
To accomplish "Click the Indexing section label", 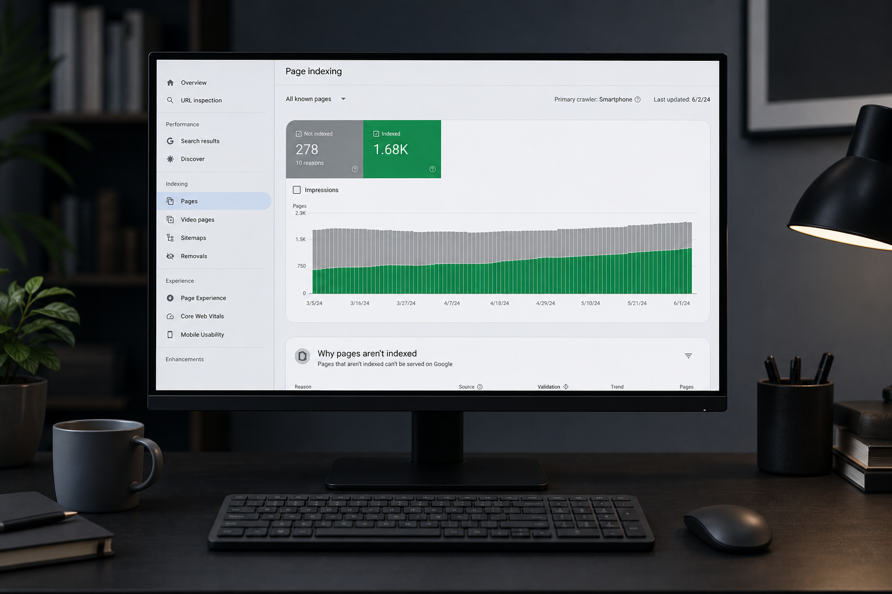I will click(177, 184).
